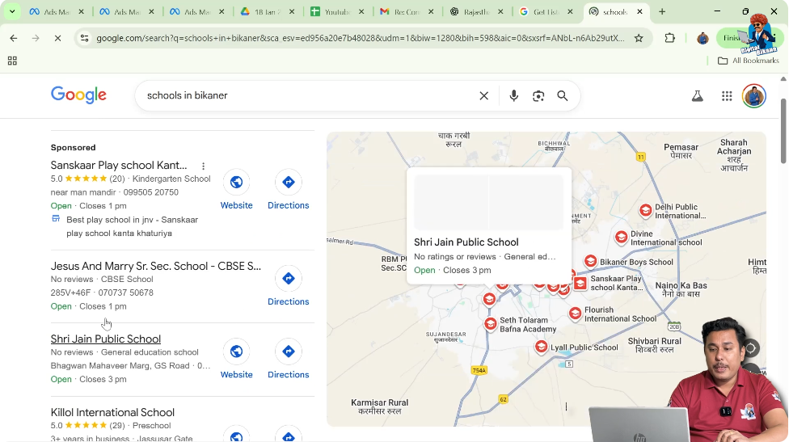Screen dimensions: 789x442
Task: Open Search Labs flask icon
Action: click(698, 95)
